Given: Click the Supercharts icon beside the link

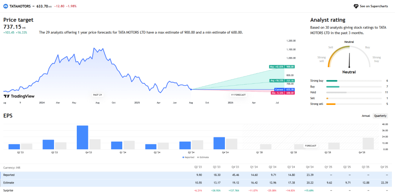Looking at the screenshot, I should (356, 6).
